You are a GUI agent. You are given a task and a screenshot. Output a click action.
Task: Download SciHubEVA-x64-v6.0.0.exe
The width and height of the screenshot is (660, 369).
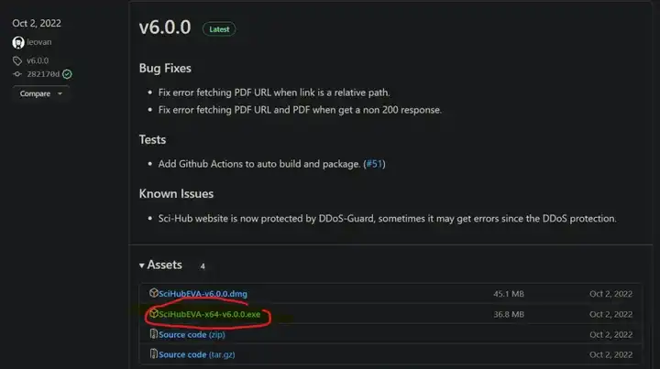coord(210,314)
